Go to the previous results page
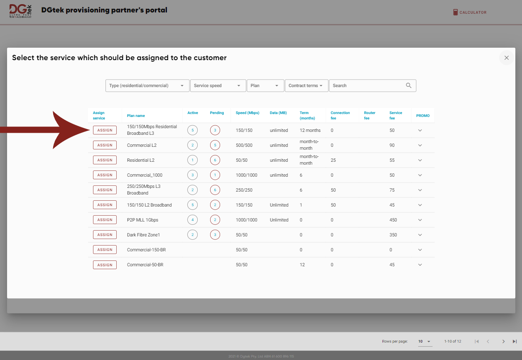 click(488, 341)
